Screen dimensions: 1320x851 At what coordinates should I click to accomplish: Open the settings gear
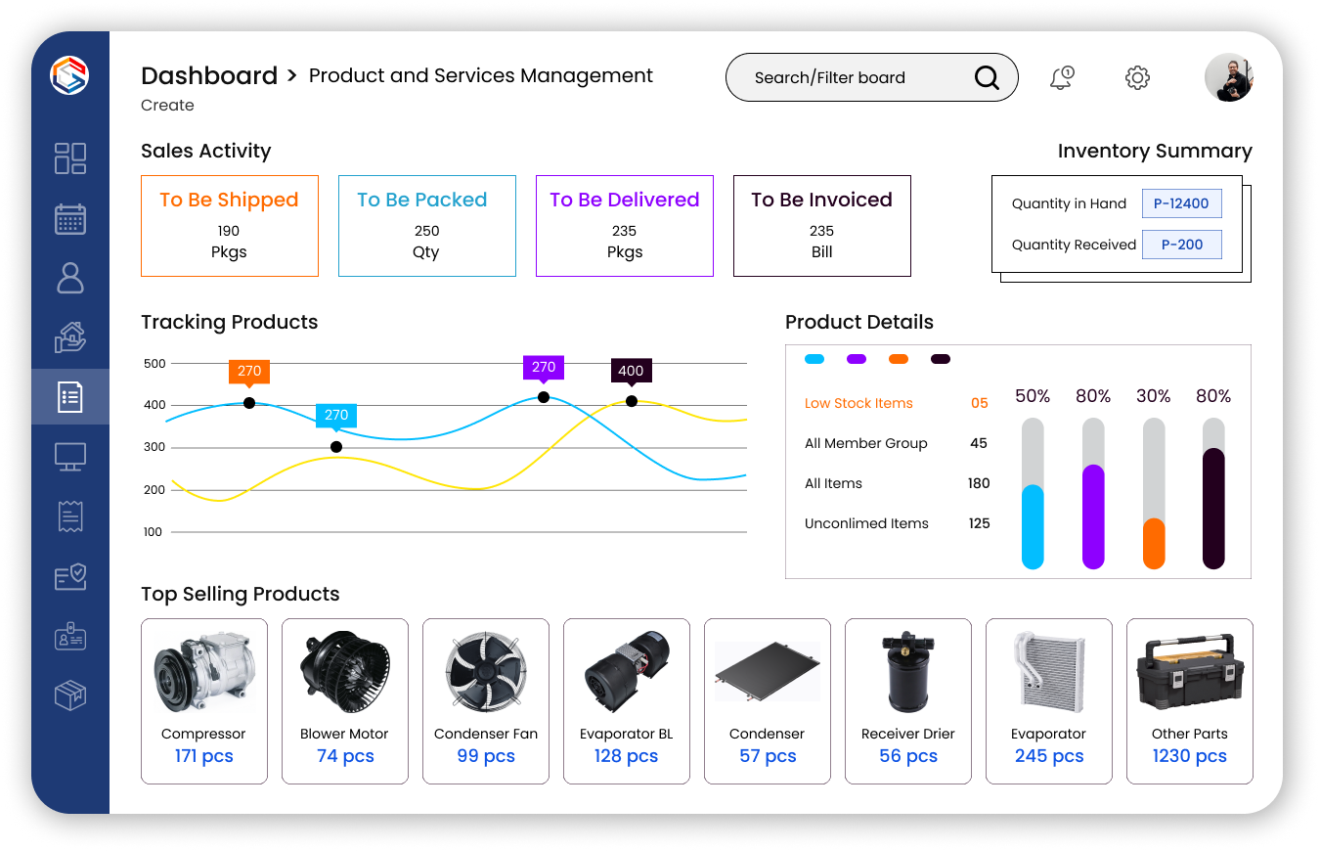[1137, 77]
